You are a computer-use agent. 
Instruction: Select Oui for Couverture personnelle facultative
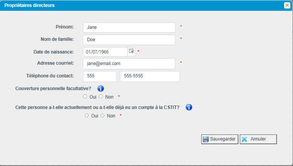coord(85,97)
